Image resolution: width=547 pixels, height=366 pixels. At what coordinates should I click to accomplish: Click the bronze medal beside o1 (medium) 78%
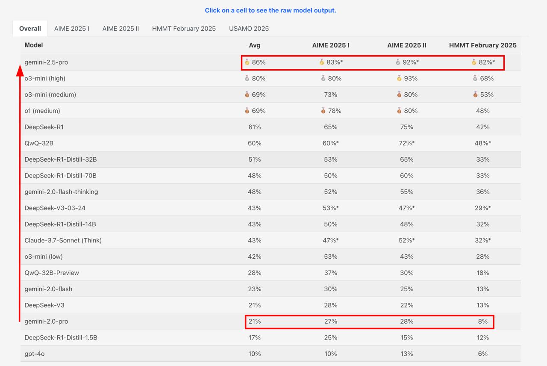point(323,111)
